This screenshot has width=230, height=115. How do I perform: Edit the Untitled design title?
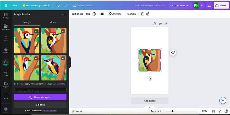(x=150, y=5)
